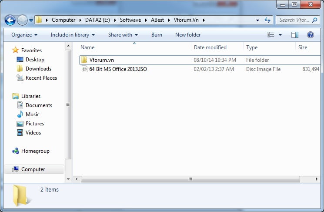Maximize the Explorer window
Viewport: 324px width, 212px height.
tap(294, 4)
